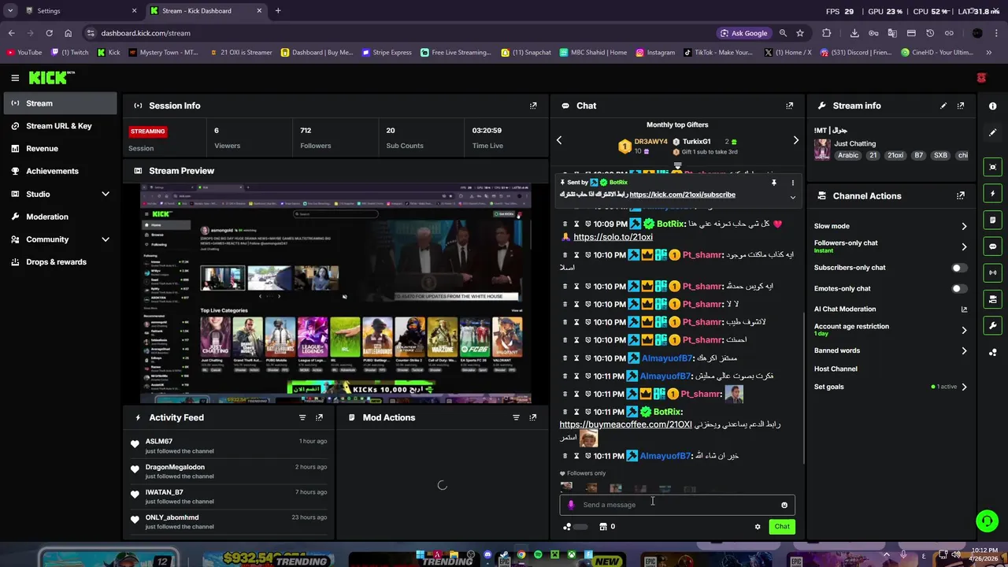Pop out the Session Info panel

pos(533,106)
